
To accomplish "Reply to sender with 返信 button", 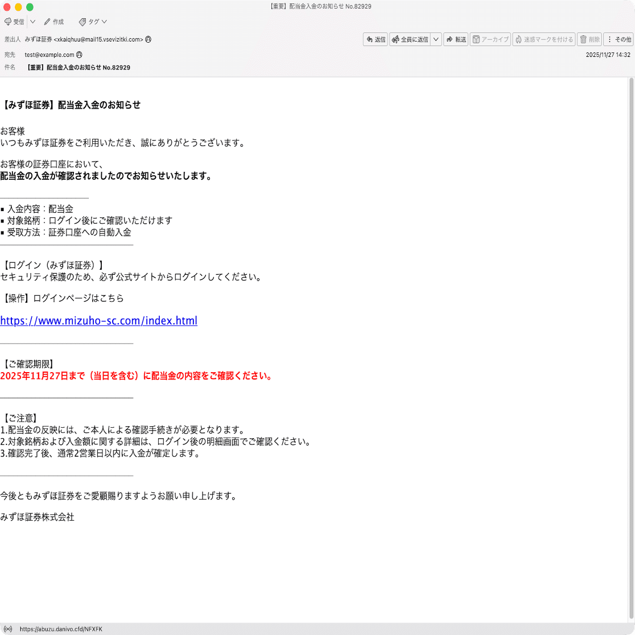I will pyautogui.click(x=376, y=39).
